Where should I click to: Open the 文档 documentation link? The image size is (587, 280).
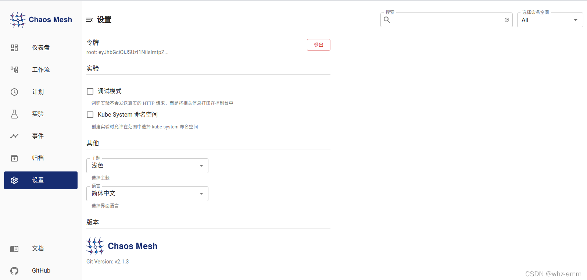[41, 249]
